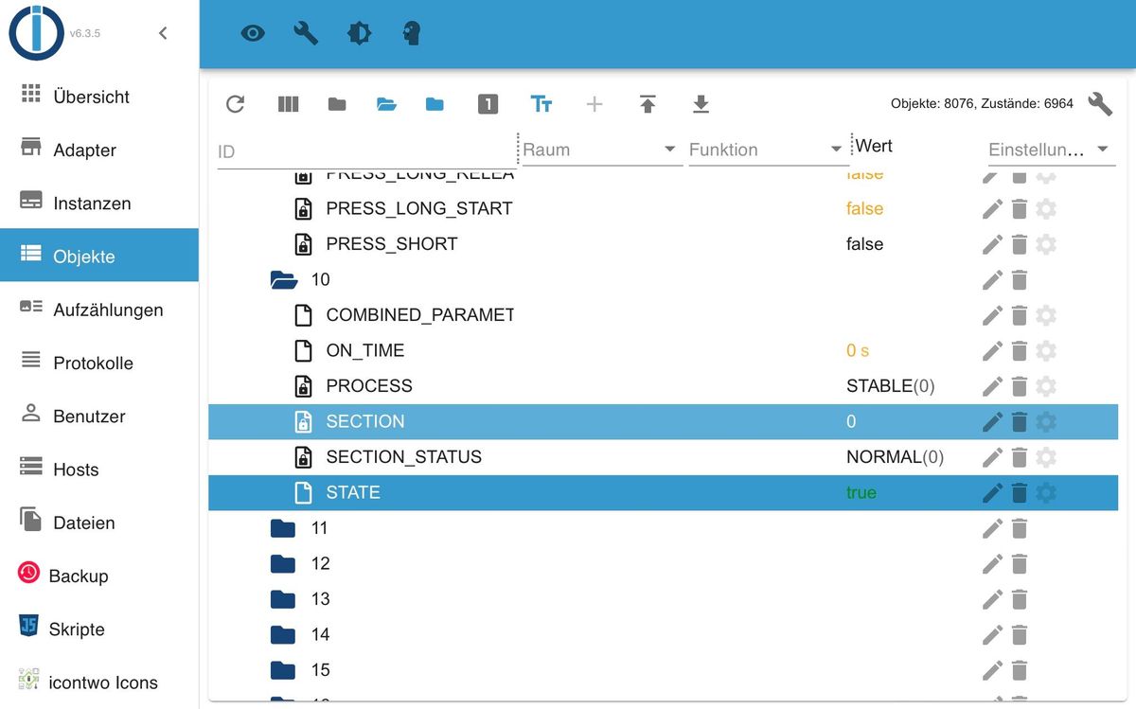Edit the SECTION object
The image size is (1136, 709).
pyautogui.click(x=992, y=421)
